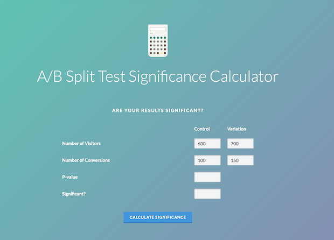Screen dimensions: 334x240
Task: Click the empty Significant? result box
Action: point(207,194)
